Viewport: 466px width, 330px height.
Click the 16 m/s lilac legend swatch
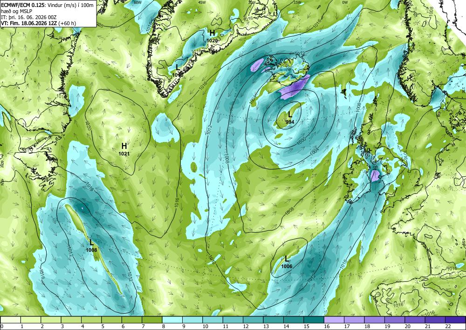coord(334,320)
